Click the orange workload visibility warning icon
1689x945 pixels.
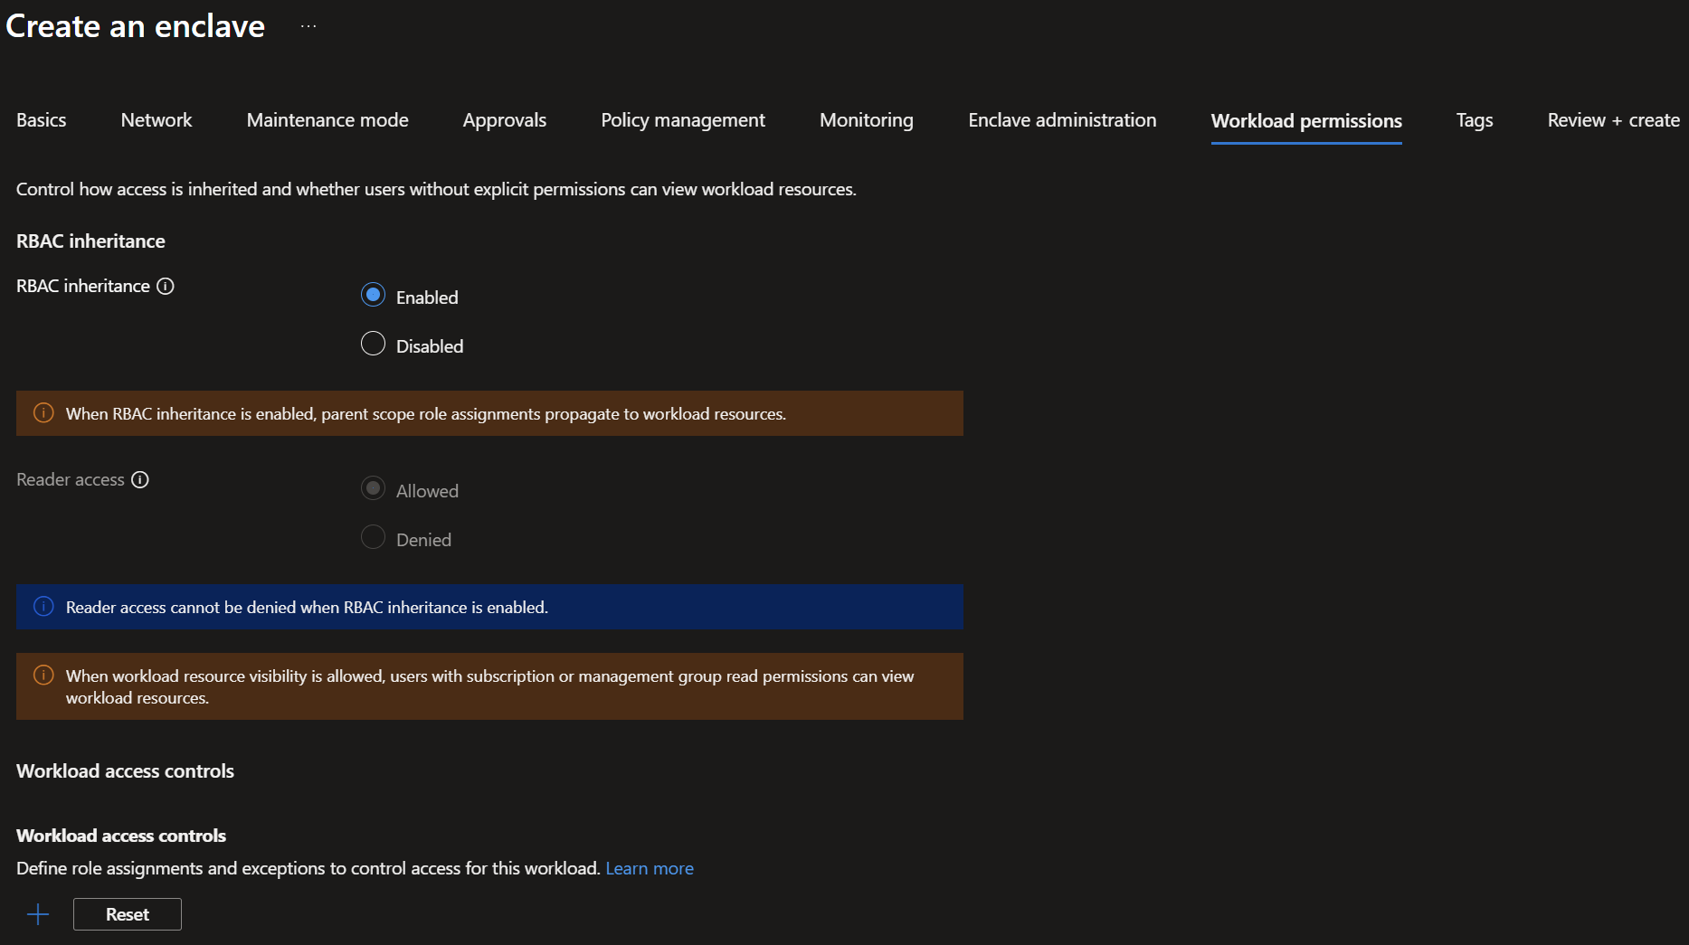[x=43, y=676]
